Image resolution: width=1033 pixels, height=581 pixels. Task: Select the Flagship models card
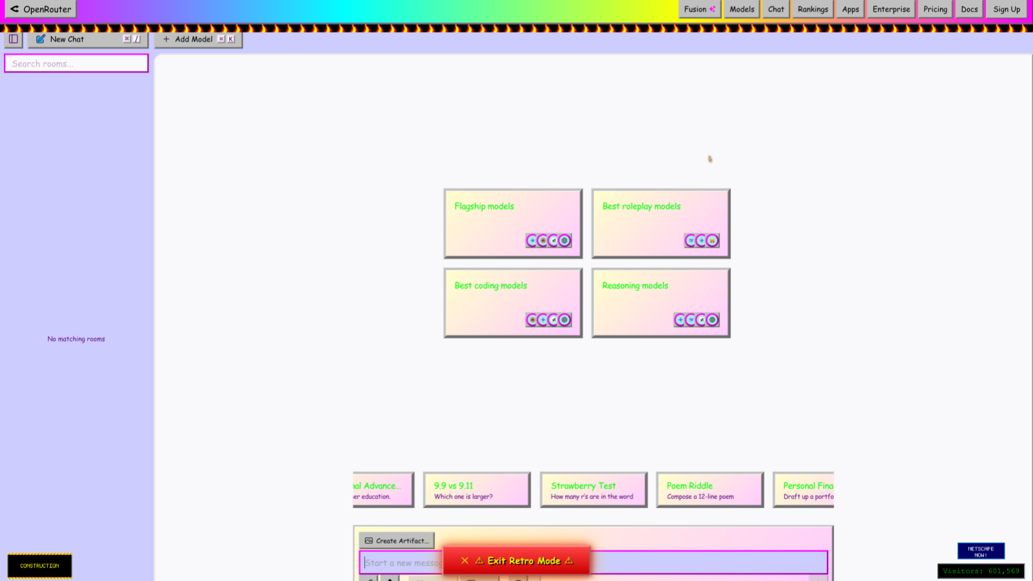point(513,223)
